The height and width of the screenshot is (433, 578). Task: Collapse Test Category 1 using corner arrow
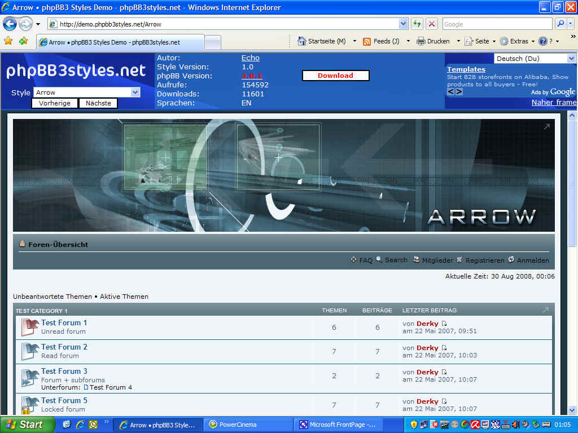(x=545, y=310)
